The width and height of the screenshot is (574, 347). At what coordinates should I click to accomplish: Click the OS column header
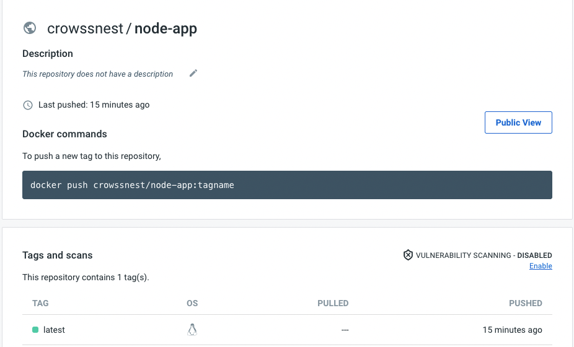point(192,303)
